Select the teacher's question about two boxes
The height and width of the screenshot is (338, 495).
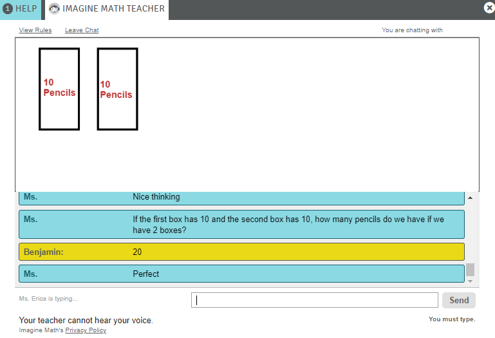click(x=241, y=224)
